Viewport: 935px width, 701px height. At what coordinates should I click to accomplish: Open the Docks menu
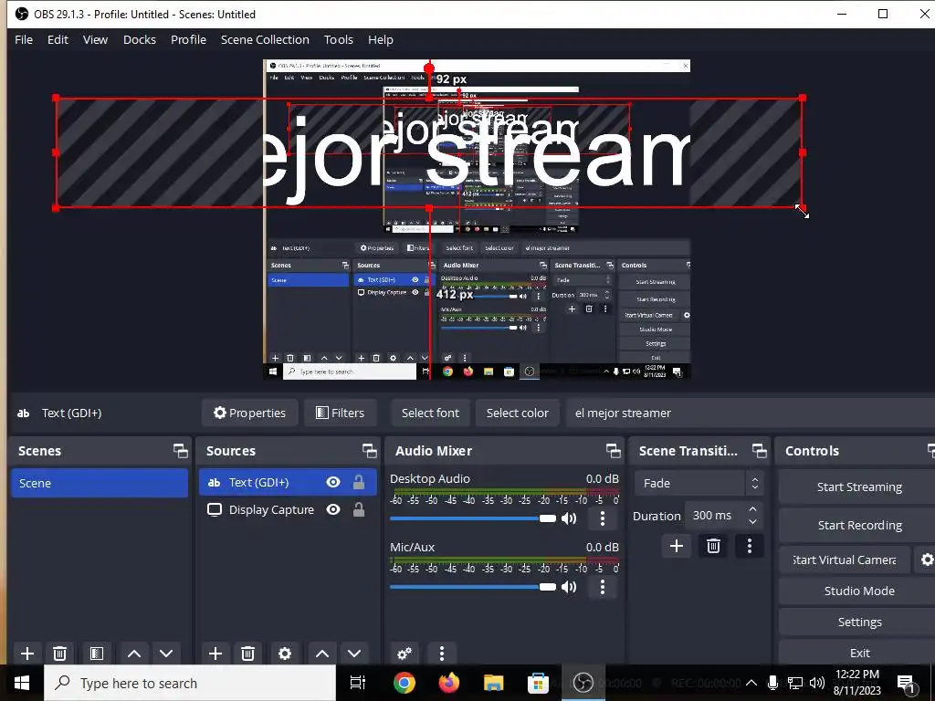[x=140, y=40]
